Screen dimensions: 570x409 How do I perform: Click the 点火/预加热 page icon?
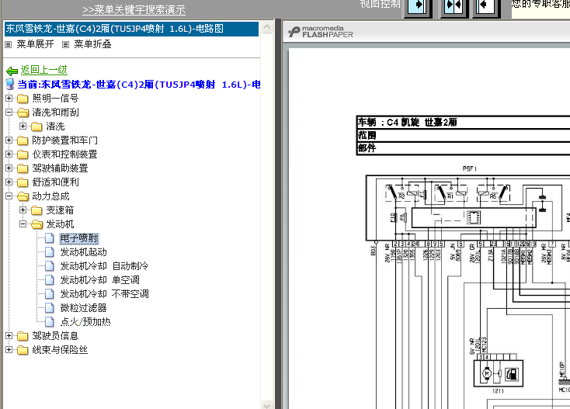(x=50, y=322)
